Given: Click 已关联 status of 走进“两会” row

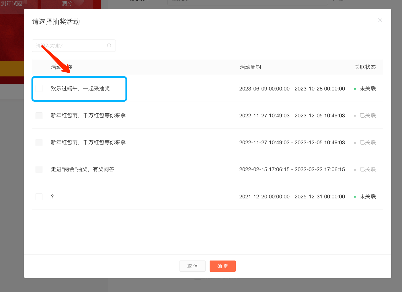Looking at the screenshot, I should (368, 169).
